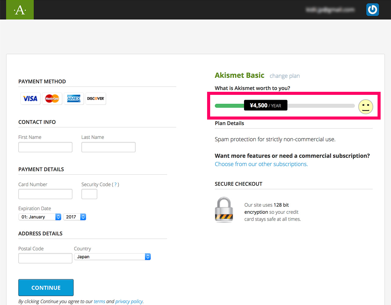Click the blue power profile icon
The height and width of the screenshot is (305, 391).
(372, 10)
